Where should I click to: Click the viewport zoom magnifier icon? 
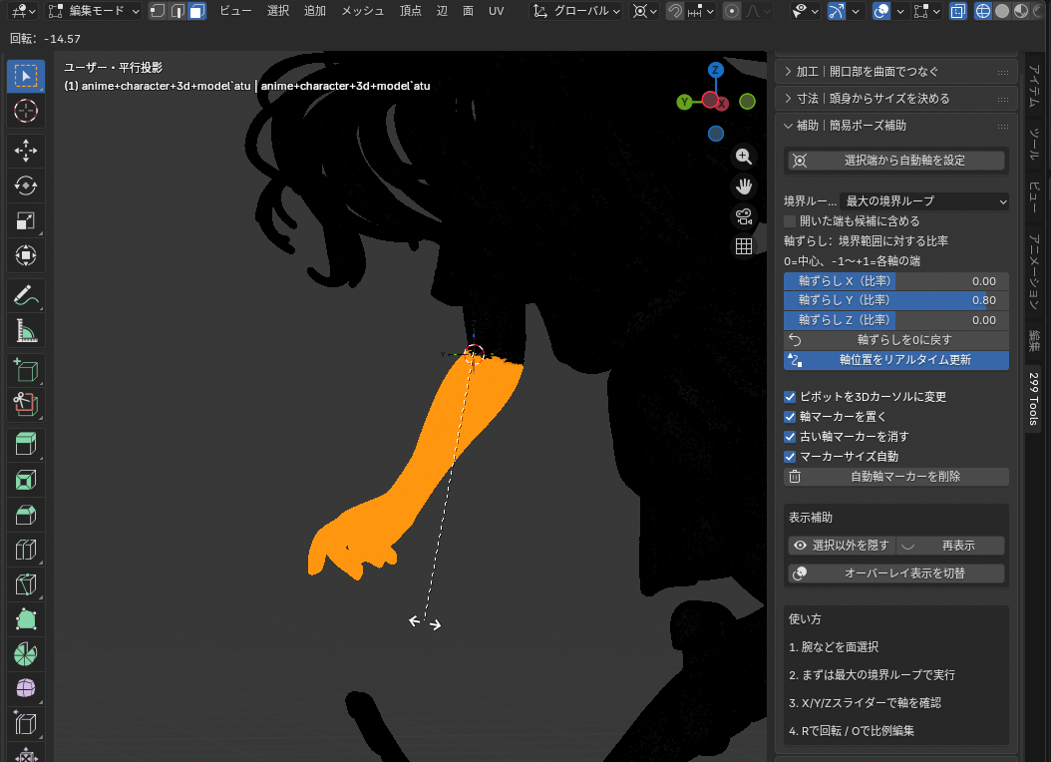[x=743, y=157]
